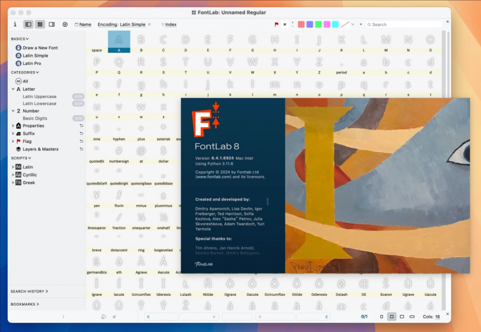Expand the Greek script row

pos(13,183)
